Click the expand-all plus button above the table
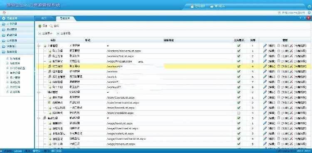The image size is (312, 153). click(58, 34)
